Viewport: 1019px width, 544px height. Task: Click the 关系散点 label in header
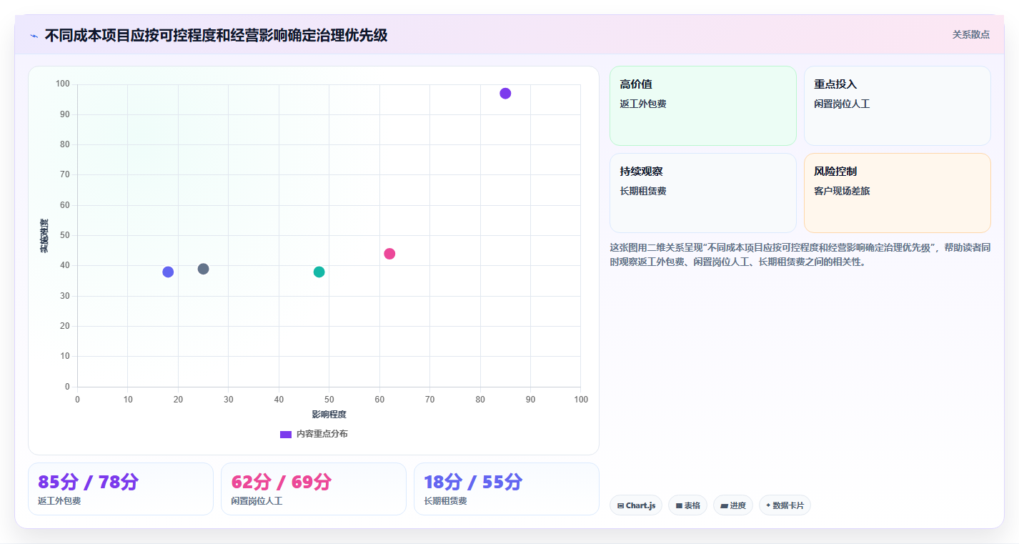[971, 34]
